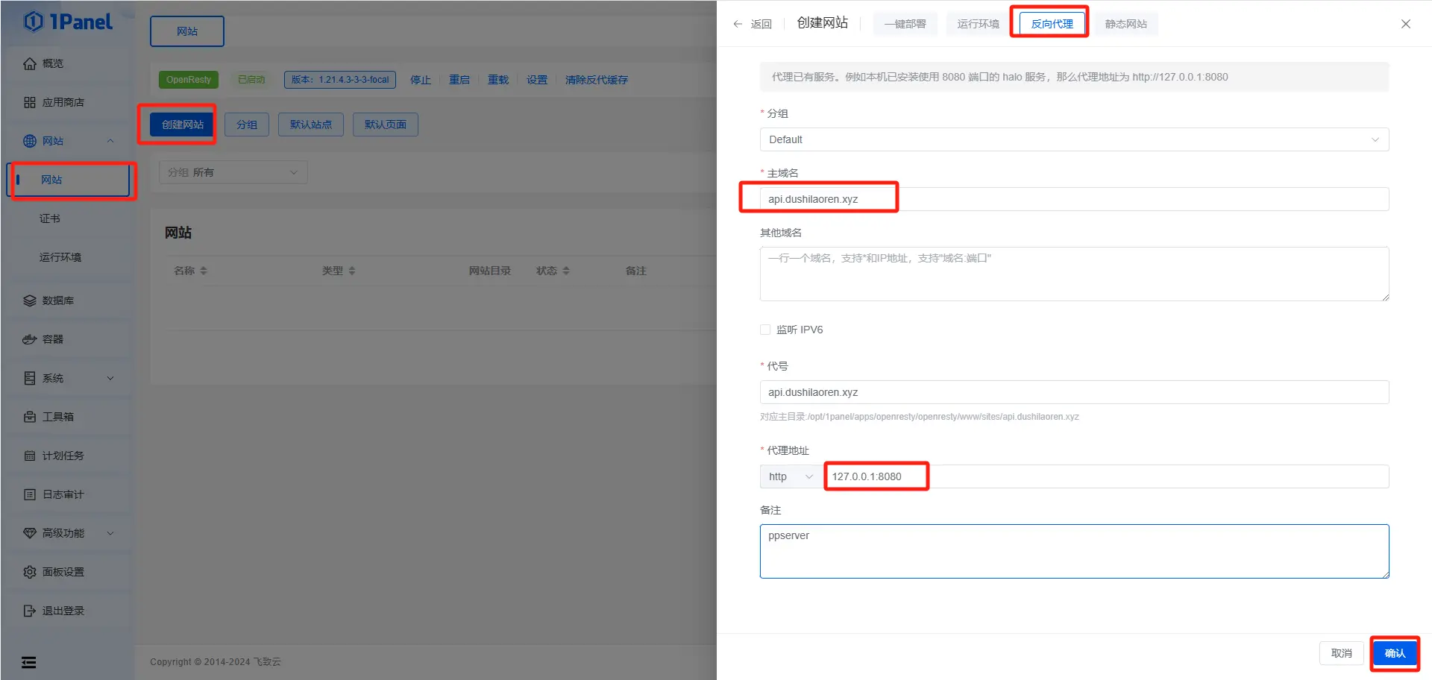Enable the 监听 IPV6 checkbox
The image size is (1432, 680).
click(765, 330)
